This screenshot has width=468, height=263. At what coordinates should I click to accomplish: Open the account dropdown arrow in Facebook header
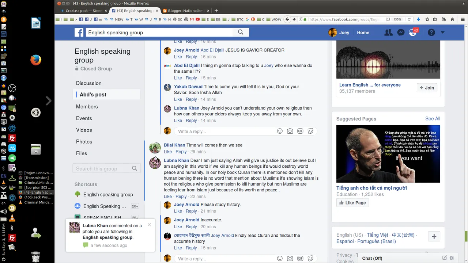pyautogui.click(x=442, y=33)
